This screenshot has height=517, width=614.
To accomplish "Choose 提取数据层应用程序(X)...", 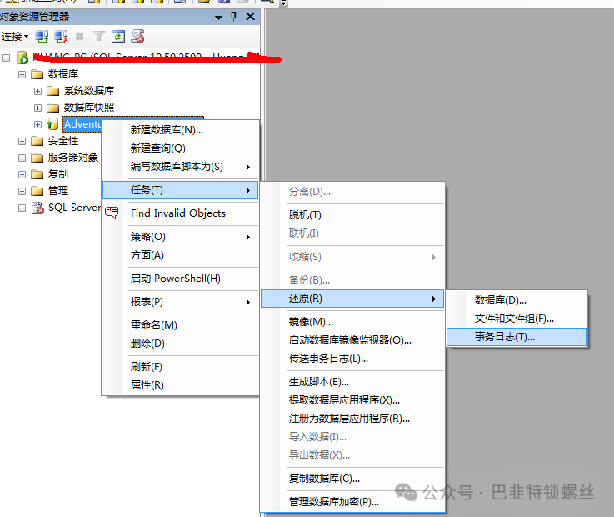I will 352,400.
